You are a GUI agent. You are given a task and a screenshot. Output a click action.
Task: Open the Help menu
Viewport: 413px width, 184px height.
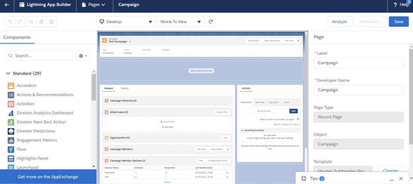click(401, 5)
